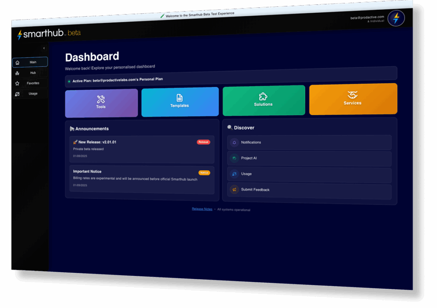437x308 pixels.
Task: Click the lightning bolt profile avatar
Action: click(396, 18)
